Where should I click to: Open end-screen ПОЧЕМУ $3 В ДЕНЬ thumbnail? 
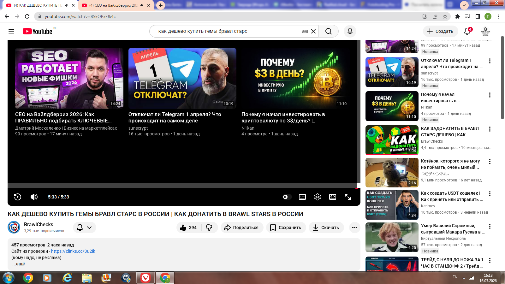click(295, 78)
